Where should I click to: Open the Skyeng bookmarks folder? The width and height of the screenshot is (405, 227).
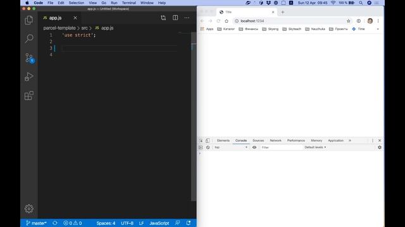point(270,29)
